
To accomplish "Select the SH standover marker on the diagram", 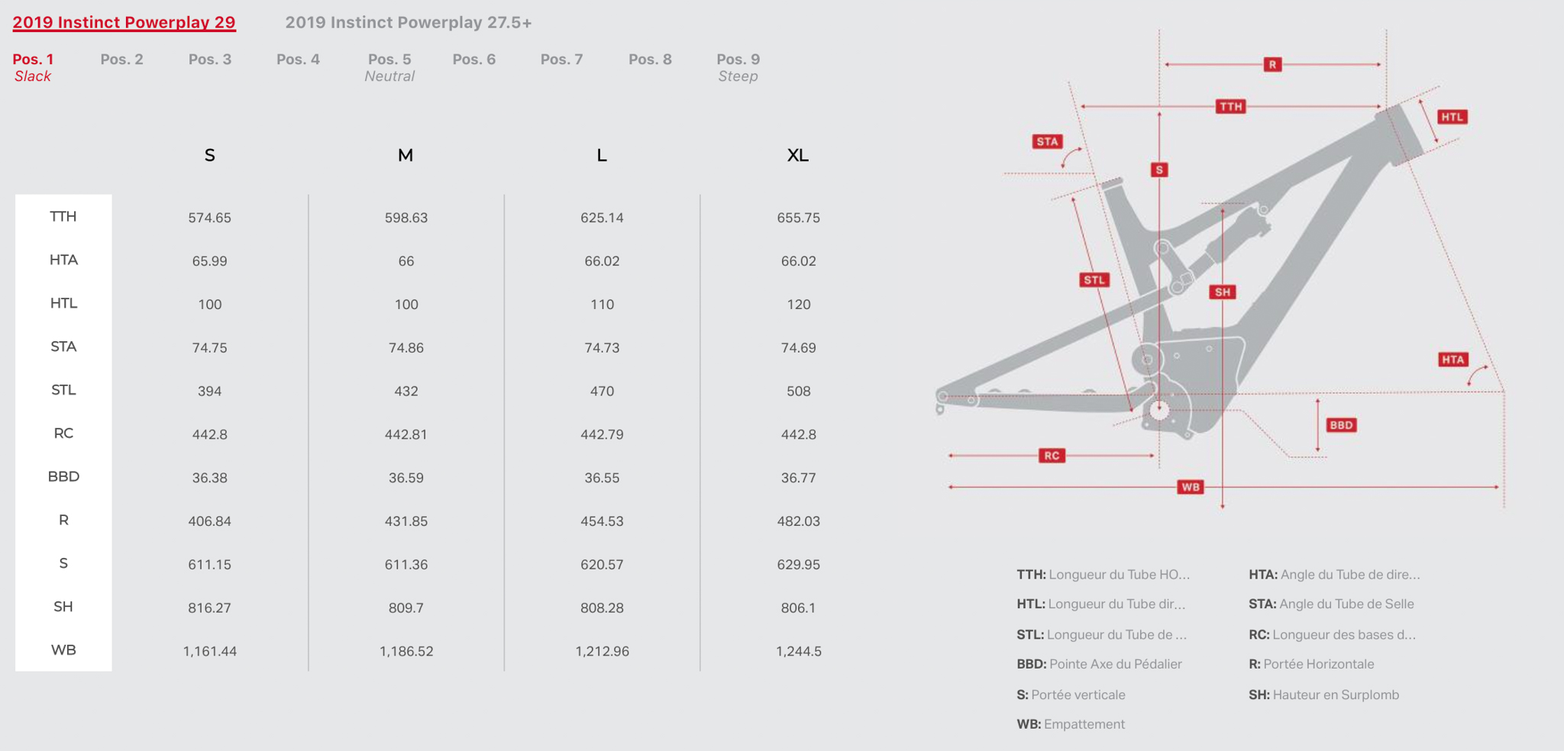I will 1223,292.
